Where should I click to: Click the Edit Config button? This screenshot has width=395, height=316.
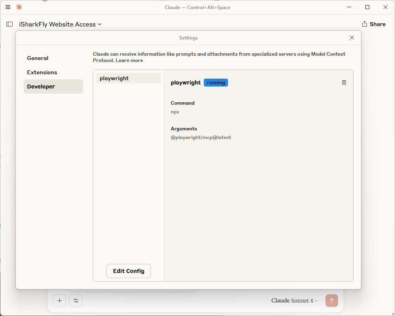(x=128, y=271)
